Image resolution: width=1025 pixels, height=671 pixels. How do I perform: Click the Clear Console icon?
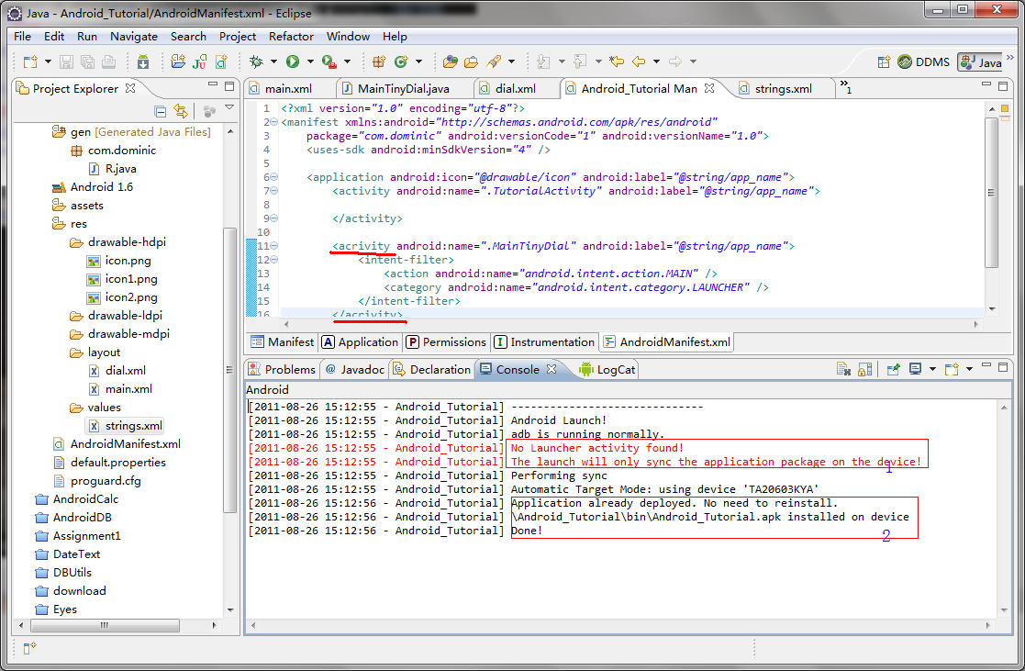[843, 370]
